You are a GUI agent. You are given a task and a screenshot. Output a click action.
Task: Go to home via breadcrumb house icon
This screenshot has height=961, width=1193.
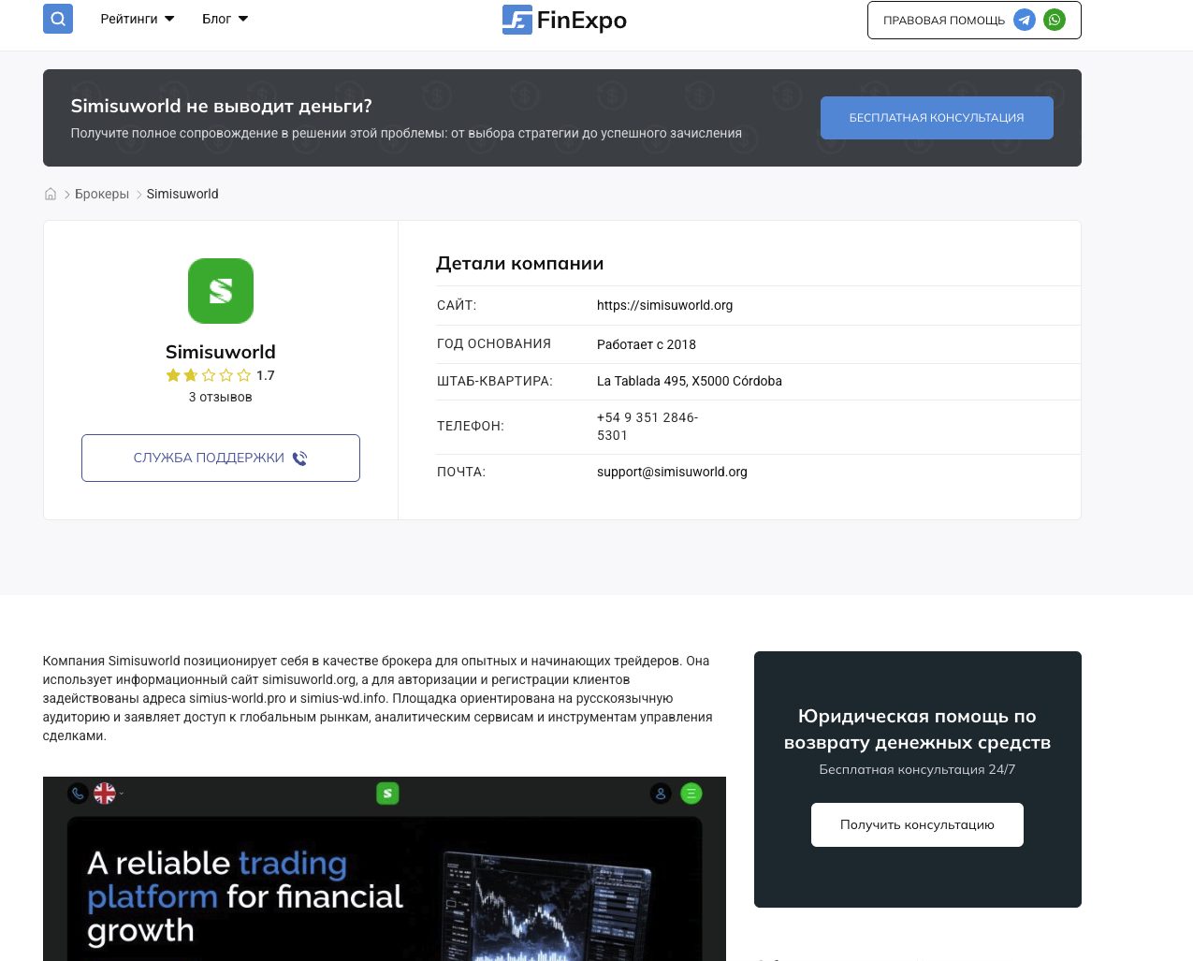(51, 194)
